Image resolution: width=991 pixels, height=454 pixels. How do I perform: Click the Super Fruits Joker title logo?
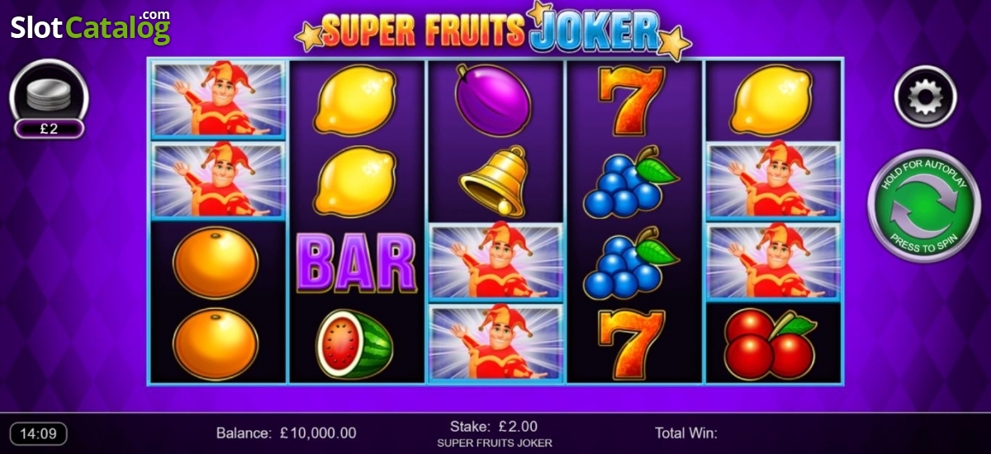click(493, 29)
